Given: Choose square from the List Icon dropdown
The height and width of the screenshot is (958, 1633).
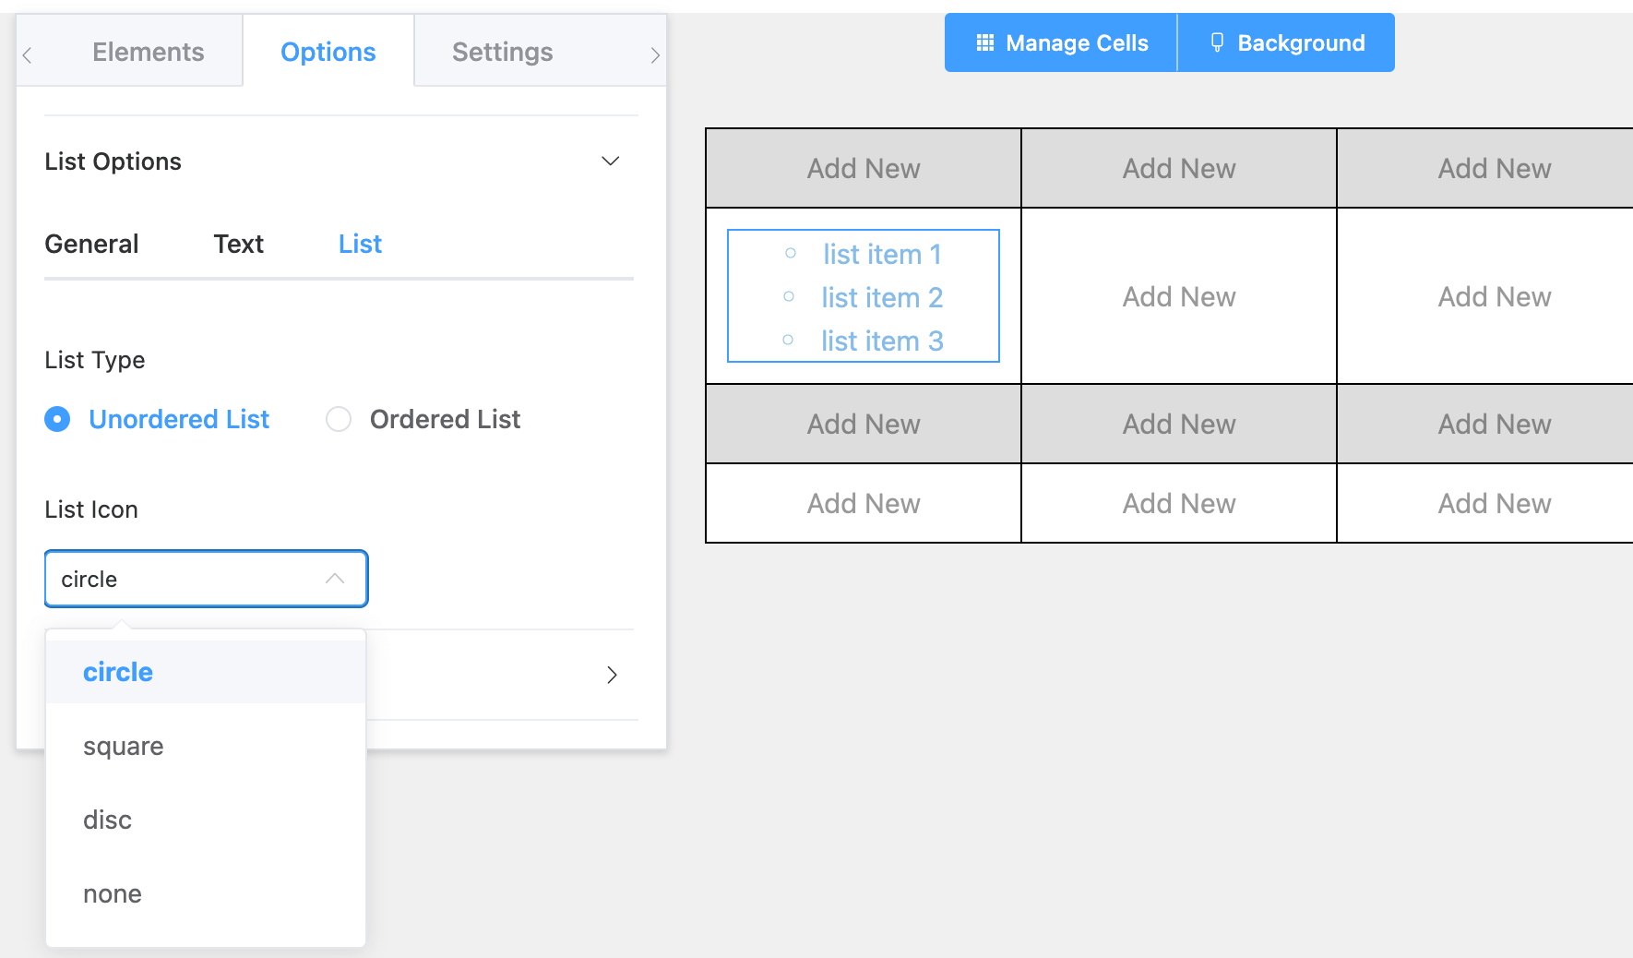Looking at the screenshot, I should tap(123, 746).
